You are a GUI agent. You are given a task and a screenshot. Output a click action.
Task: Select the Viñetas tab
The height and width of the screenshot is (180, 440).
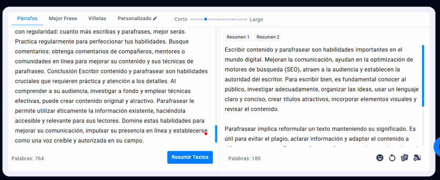pyautogui.click(x=97, y=18)
